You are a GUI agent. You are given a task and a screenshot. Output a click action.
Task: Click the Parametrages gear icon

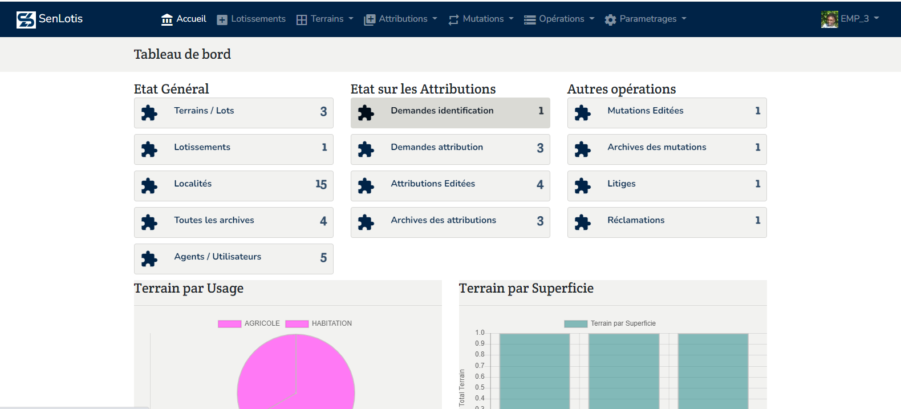[x=610, y=20]
